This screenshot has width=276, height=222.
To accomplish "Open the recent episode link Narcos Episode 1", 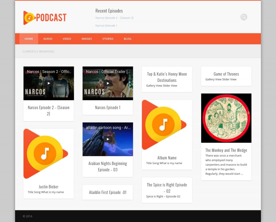I will pyautogui.click(x=106, y=26).
